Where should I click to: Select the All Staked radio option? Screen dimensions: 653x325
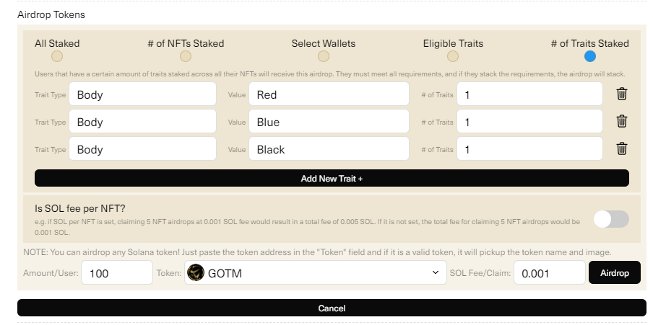click(x=57, y=56)
